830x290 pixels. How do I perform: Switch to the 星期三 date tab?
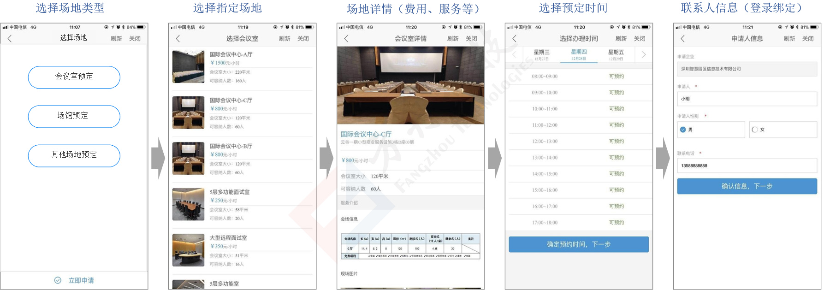coord(541,55)
